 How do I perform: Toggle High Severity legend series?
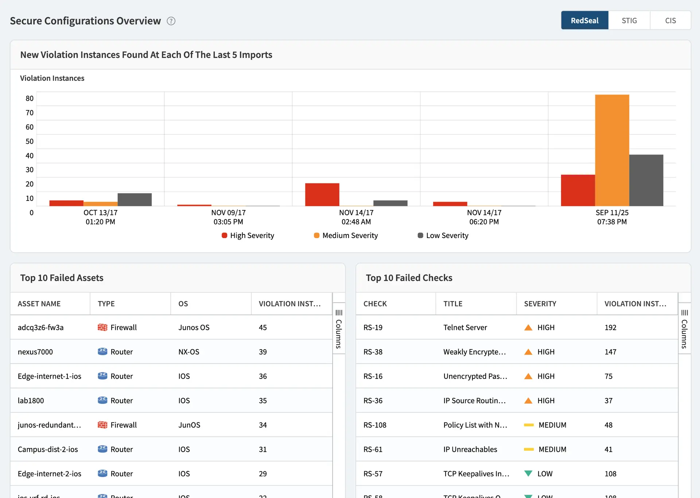[248, 236]
